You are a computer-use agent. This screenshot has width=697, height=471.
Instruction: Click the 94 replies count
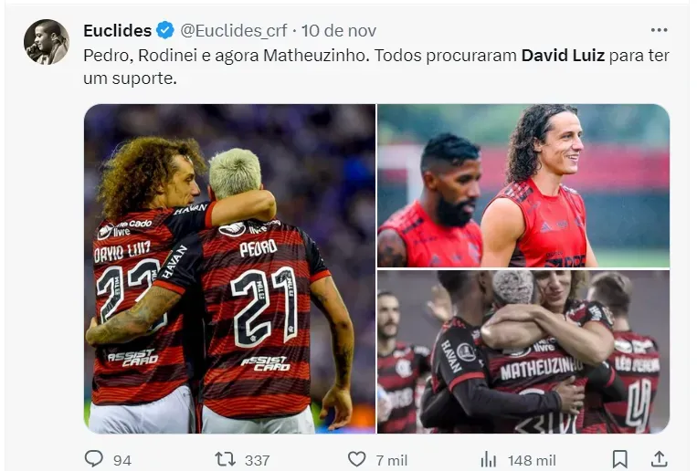[122, 460]
